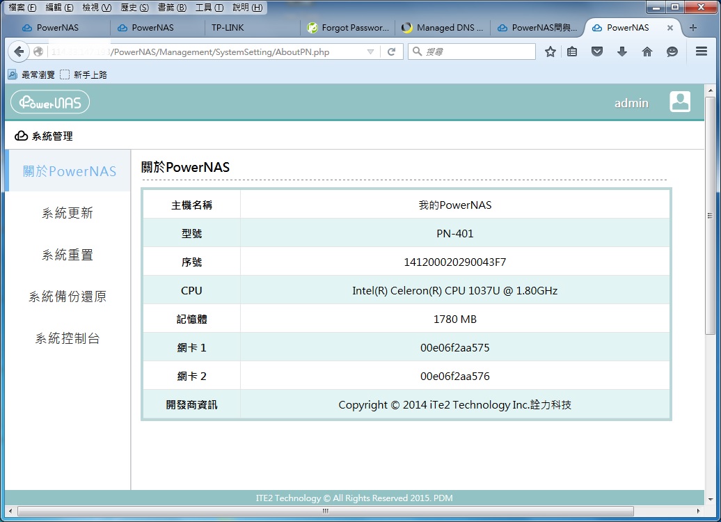
Task: Click the horizontal scrollbar left arrow
Action: (10, 511)
